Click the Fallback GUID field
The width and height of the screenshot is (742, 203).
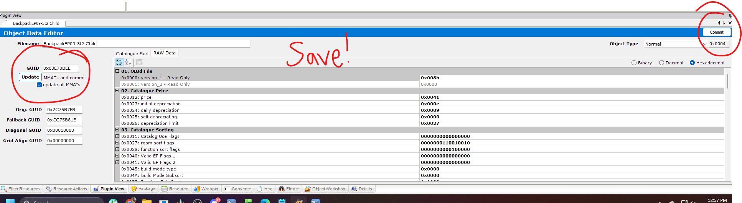(64, 120)
